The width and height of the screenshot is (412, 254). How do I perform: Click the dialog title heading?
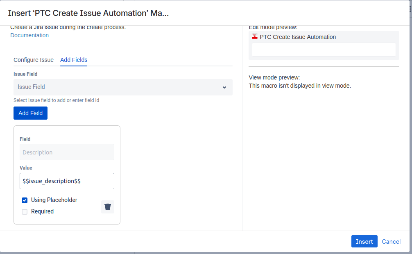tap(88, 13)
